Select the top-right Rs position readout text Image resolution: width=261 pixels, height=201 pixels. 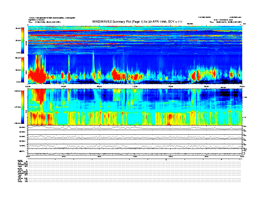pos(225,22)
